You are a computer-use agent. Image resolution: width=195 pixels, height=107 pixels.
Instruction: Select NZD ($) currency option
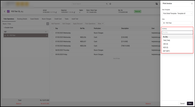177,47
